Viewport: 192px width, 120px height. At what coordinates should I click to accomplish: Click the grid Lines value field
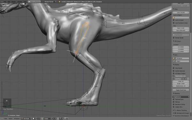pos(181,81)
